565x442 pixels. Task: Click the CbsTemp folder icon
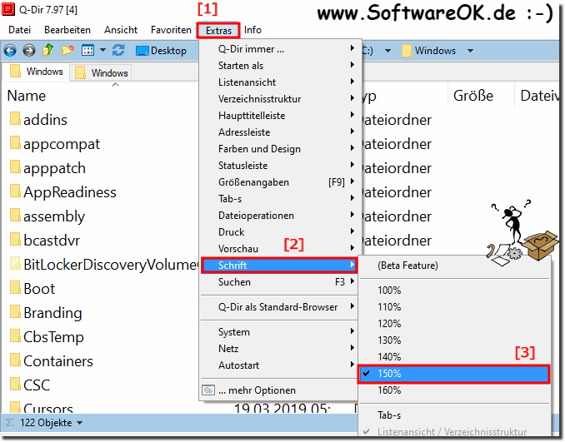pyautogui.click(x=15, y=335)
